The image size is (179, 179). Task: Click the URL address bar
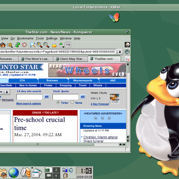click(58, 52)
